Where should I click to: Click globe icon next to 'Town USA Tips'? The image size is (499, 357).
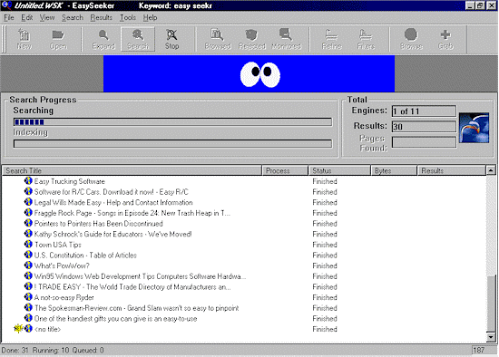(x=28, y=244)
